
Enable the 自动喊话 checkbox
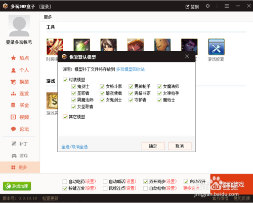tap(105, 182)
